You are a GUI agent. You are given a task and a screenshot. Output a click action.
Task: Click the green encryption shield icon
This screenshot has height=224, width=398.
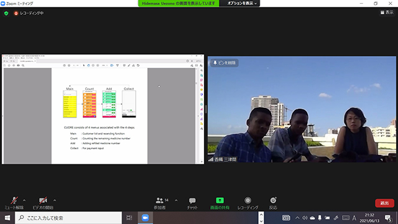[6, 13]
